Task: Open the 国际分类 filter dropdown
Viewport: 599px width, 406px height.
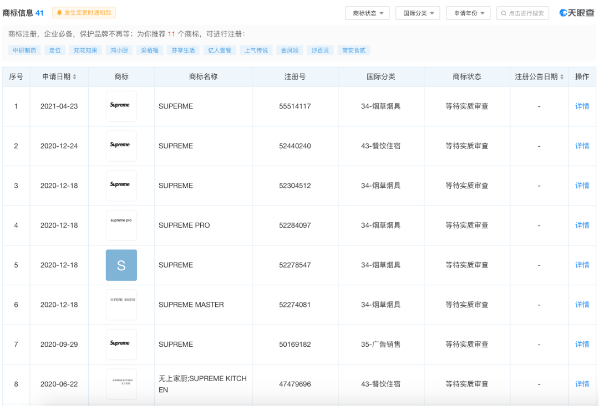Action: [418, 13]
